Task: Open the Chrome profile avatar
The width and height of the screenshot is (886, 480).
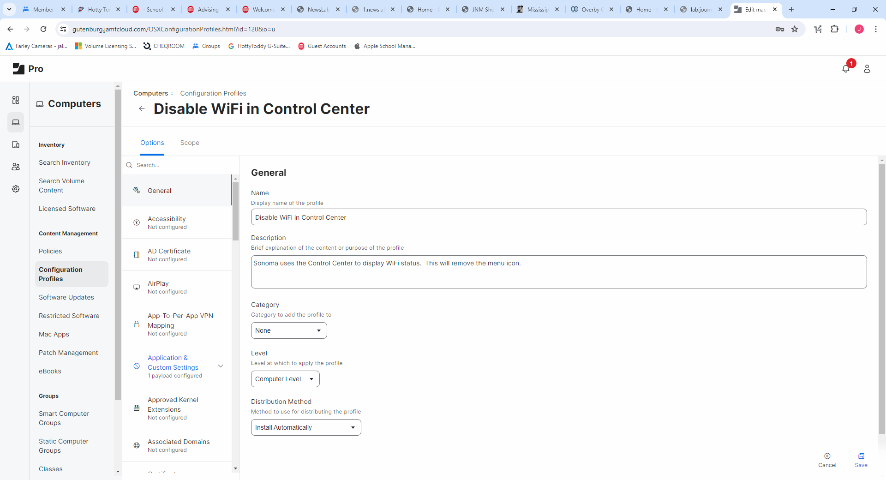Action: click(859, 29)
